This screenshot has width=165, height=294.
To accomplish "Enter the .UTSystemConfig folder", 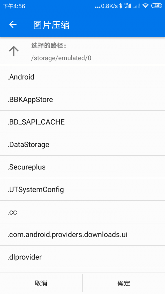I will click(82, 190).
